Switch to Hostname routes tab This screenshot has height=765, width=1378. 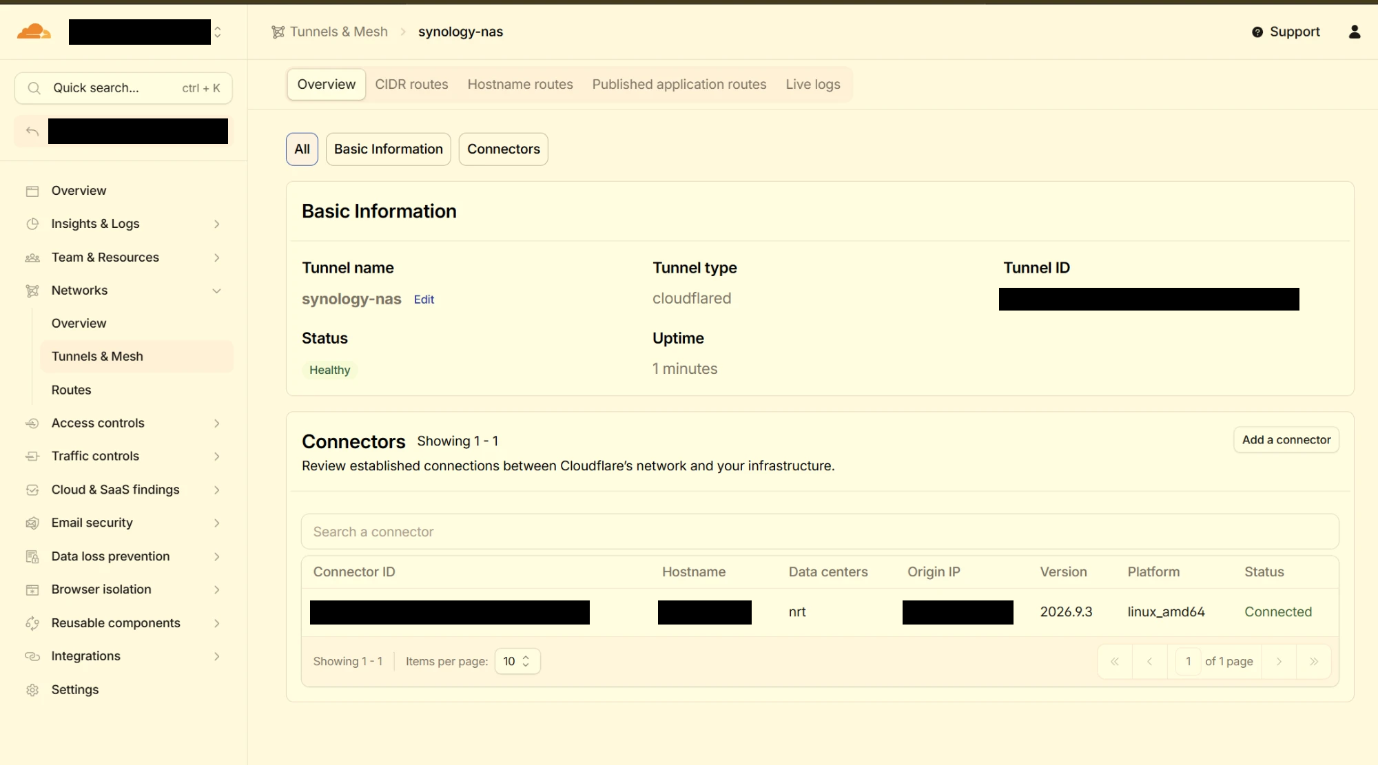[520, 84]
